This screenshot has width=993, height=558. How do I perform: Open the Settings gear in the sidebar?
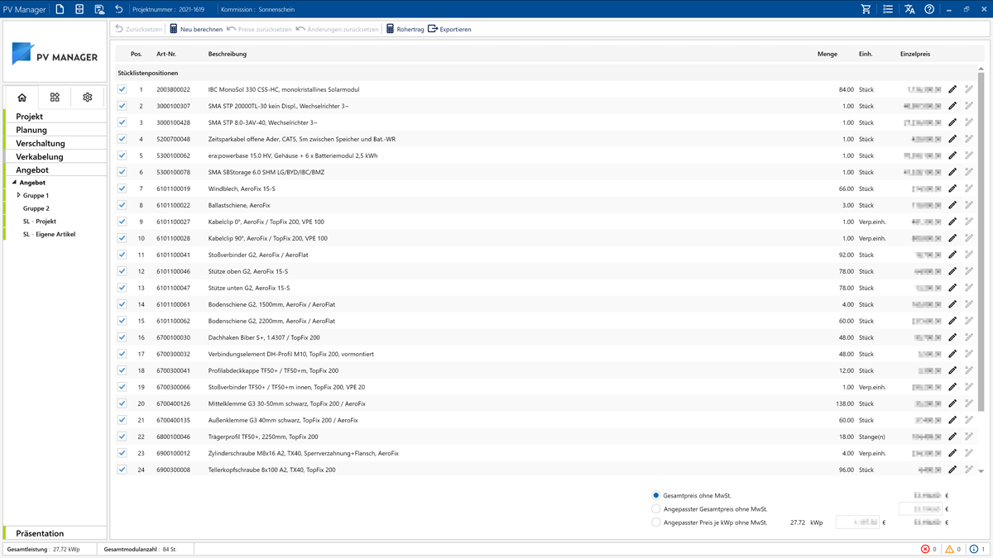click(x=87, y=97)
